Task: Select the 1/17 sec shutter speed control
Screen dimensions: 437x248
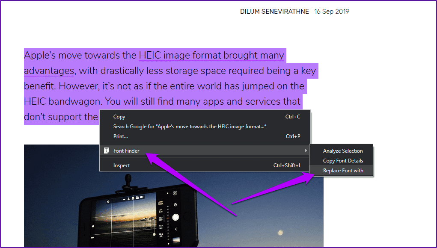Action: (161, 227)
